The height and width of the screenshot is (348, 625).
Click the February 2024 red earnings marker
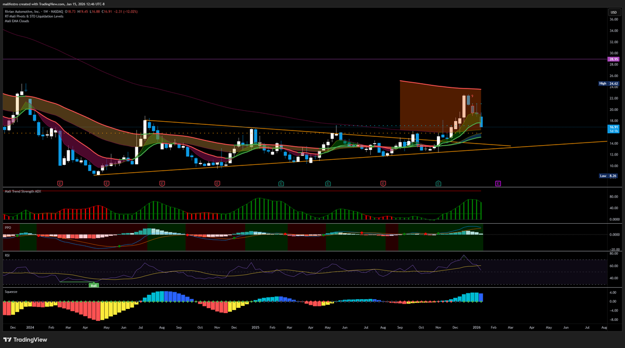tap(60, 183)
